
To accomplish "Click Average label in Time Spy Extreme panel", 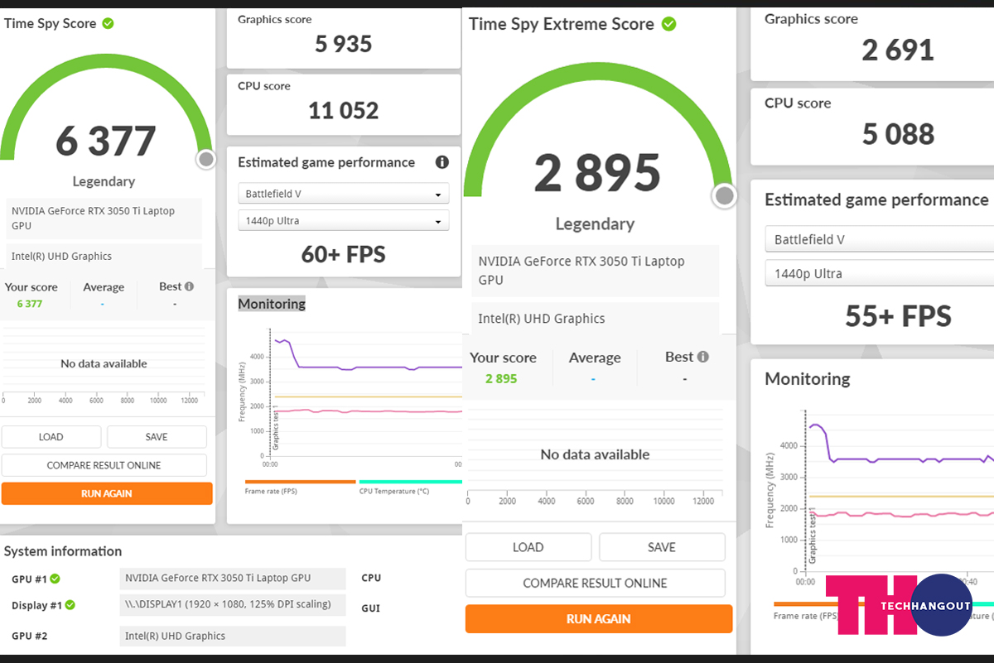I will pos(595,358).
